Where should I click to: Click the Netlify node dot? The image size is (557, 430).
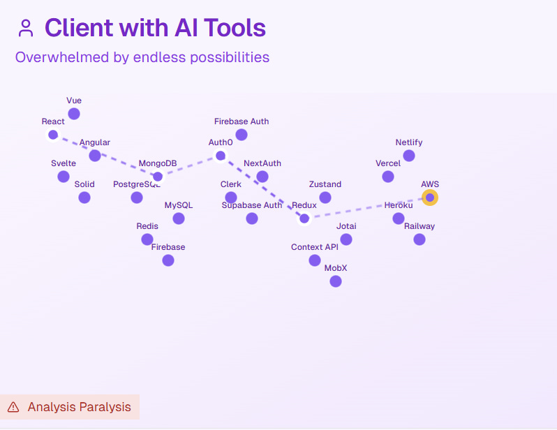[x=409, y=156]
